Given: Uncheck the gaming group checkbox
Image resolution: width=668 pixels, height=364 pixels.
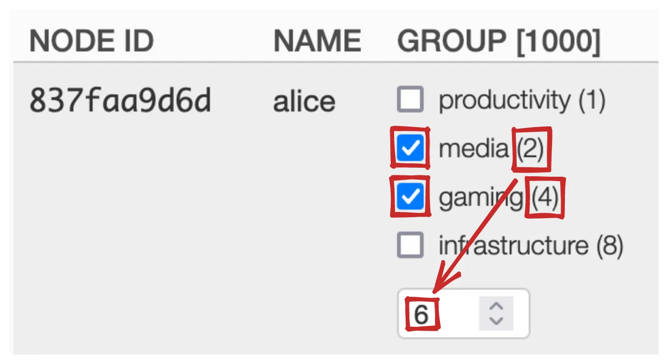Looking at the screenshot, I should coord(410,197).
